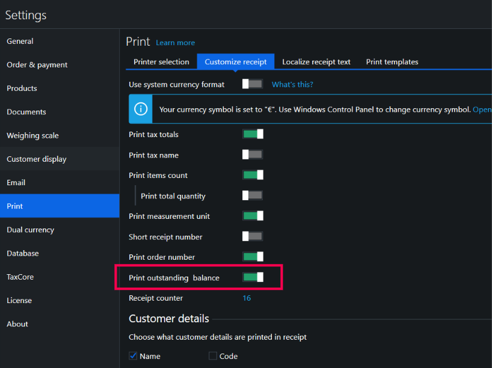This screenshot has height=368, width=492.
Task: Enable Short receipt number switch
Action: tap(253, 236)
